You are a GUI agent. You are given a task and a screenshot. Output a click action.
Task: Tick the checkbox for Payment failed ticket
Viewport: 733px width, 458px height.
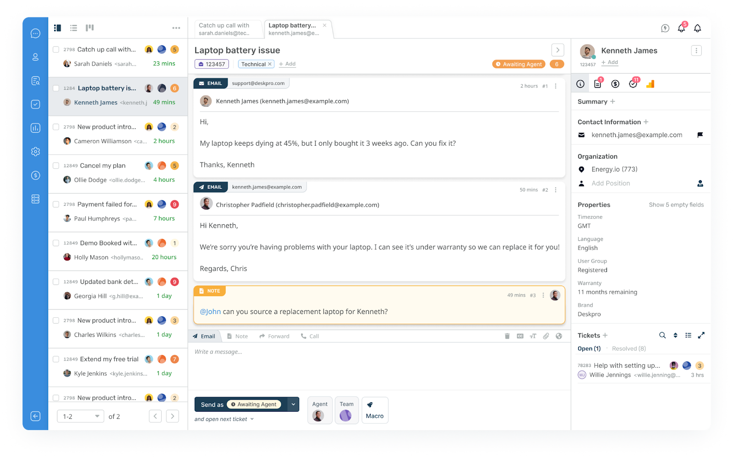56,204
